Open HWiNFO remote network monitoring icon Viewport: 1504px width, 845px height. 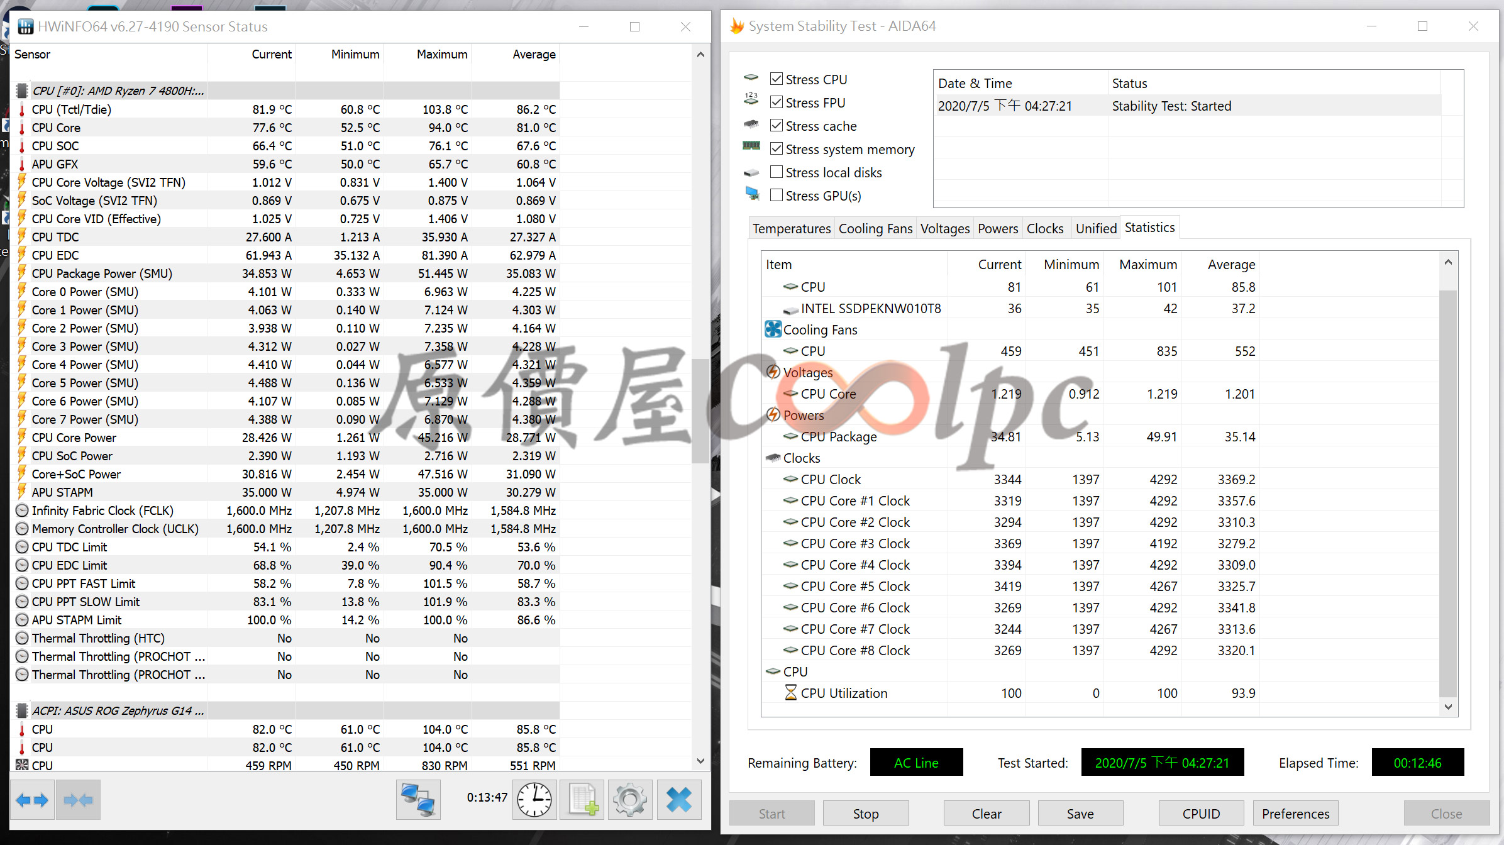pos(418,800)
